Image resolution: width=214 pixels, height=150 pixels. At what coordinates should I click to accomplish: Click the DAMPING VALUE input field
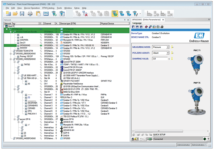(160, 59)
